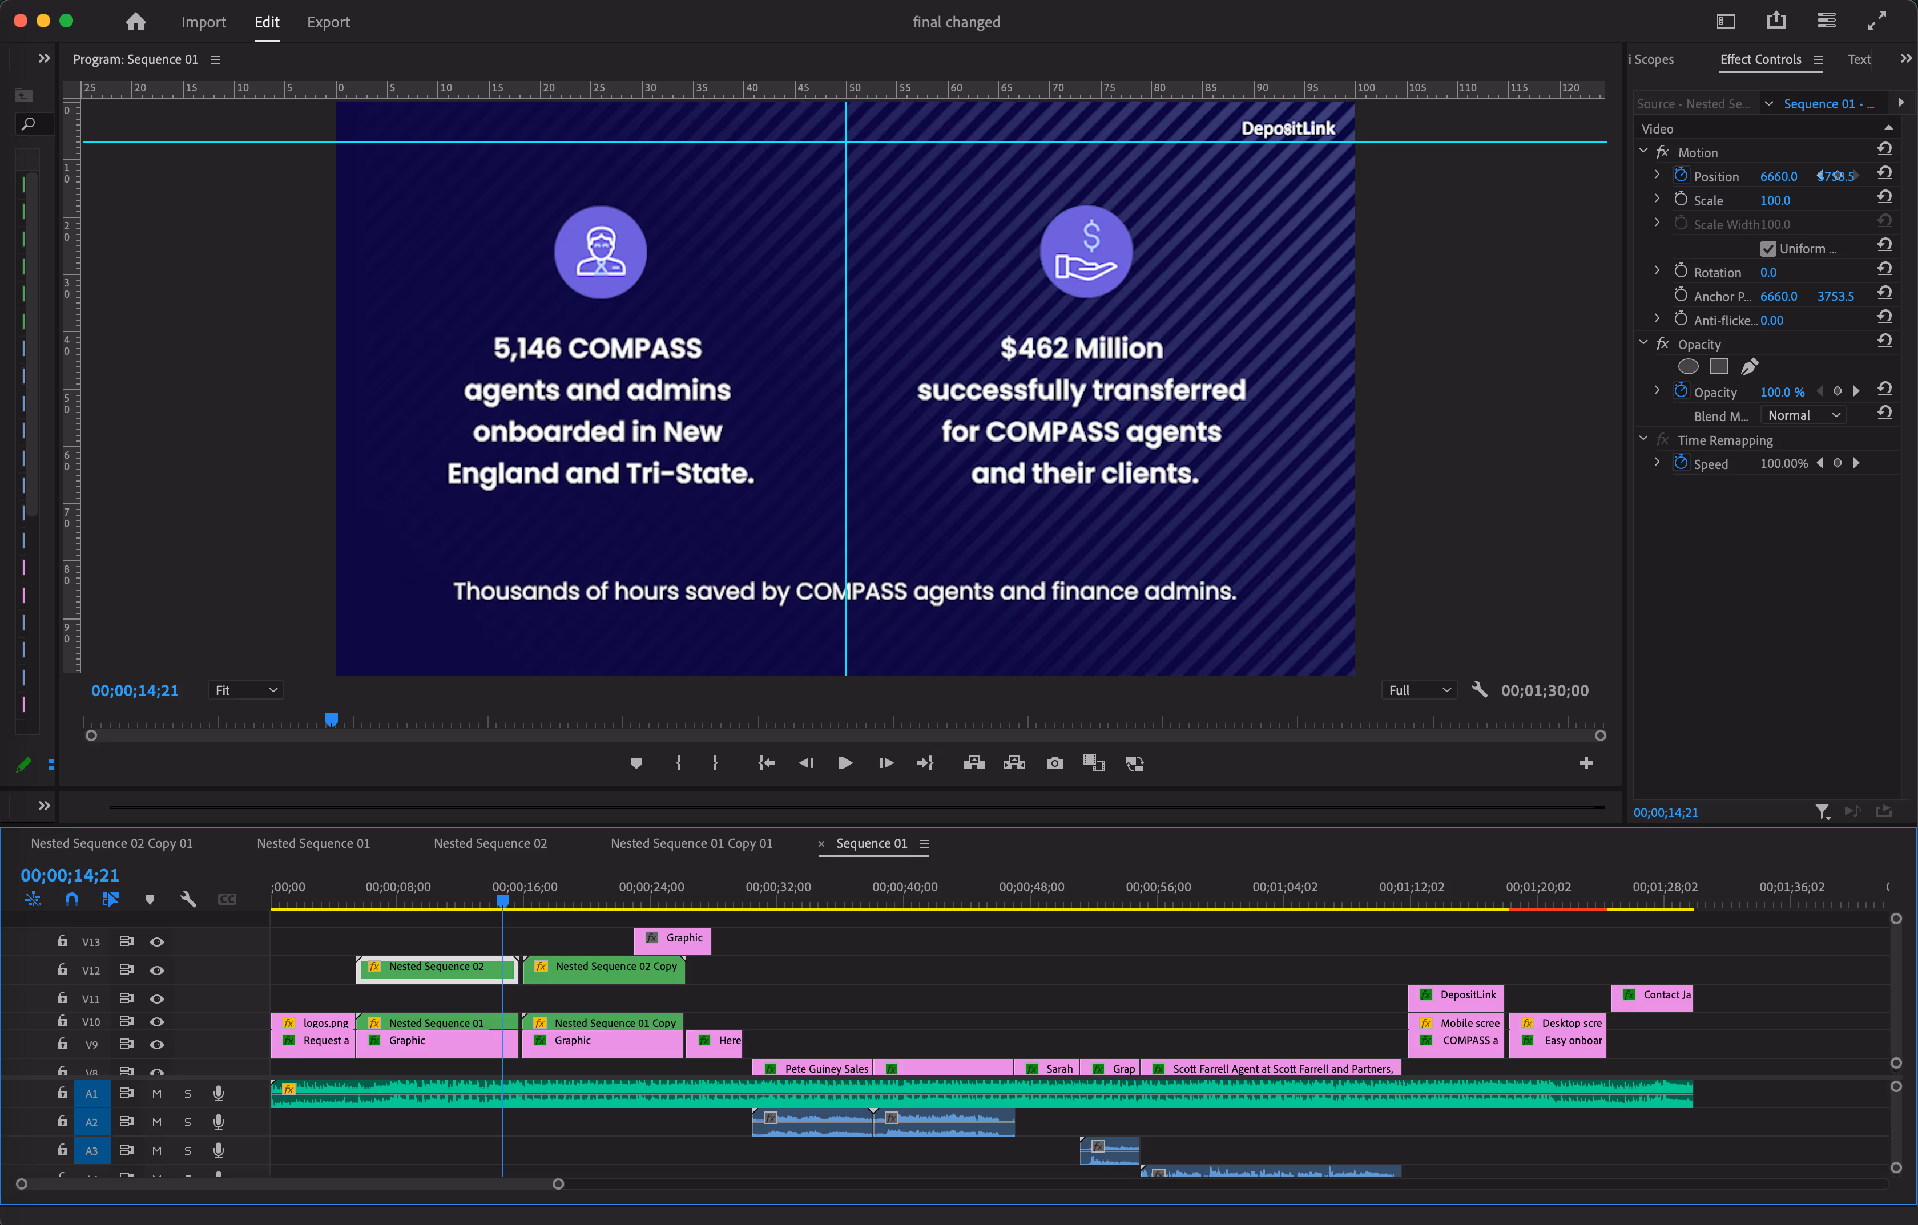The width and height of the screenshot is (1918, 1225).
Task: Select the ellipse mask tool
Action: point(1688,366)
